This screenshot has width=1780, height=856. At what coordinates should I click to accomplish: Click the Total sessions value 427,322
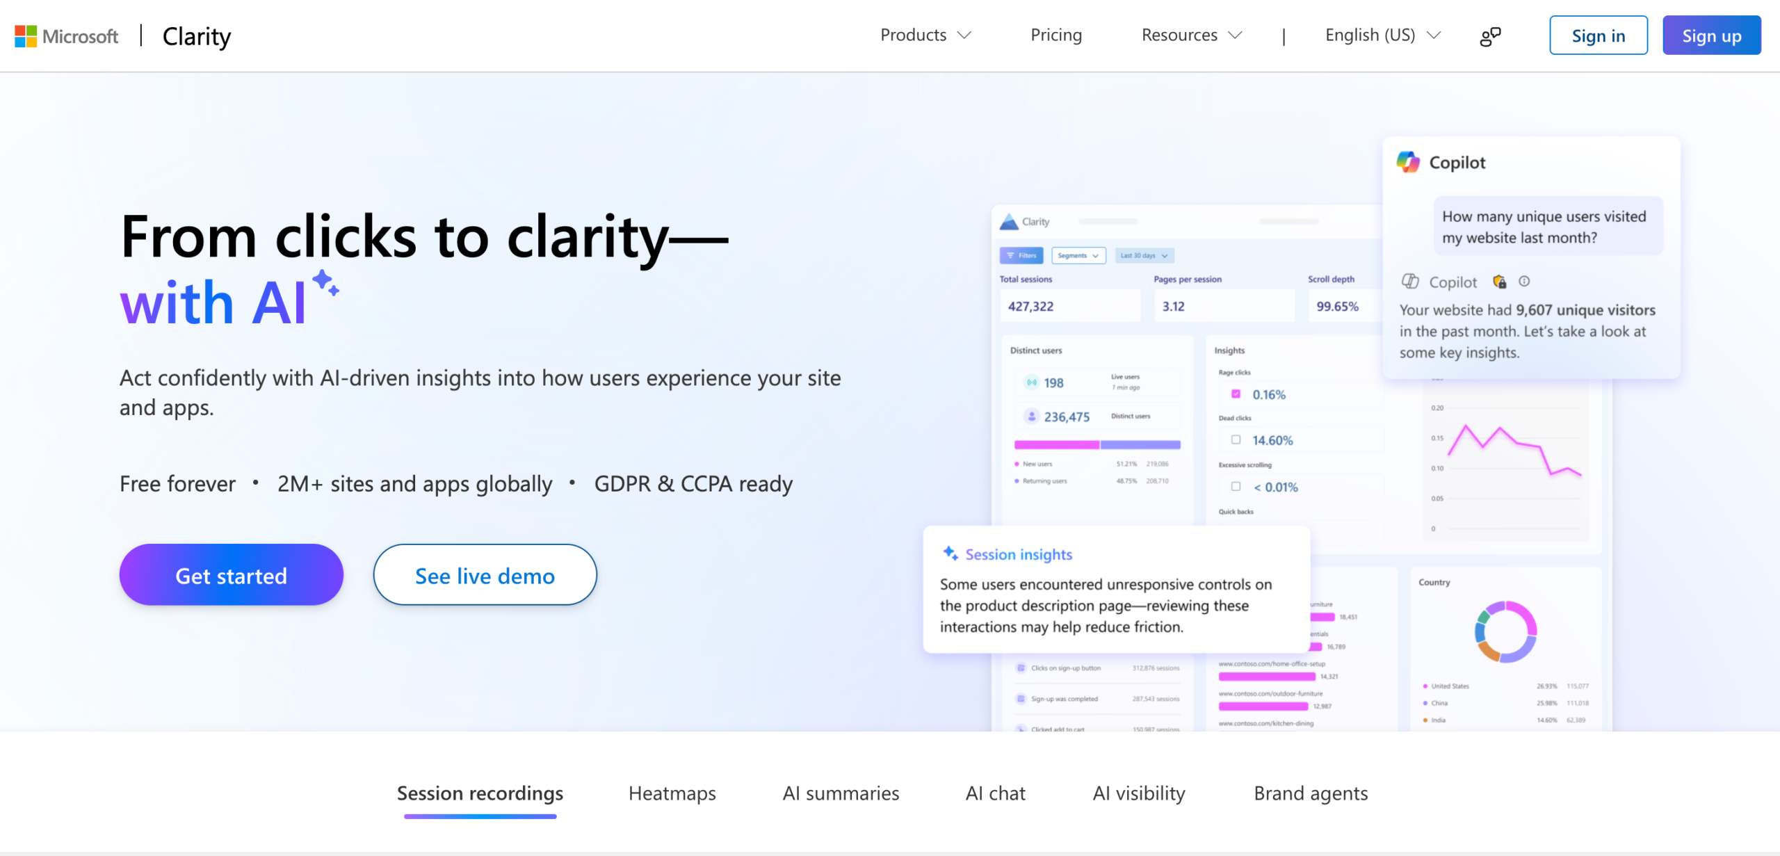[1030, 306]
